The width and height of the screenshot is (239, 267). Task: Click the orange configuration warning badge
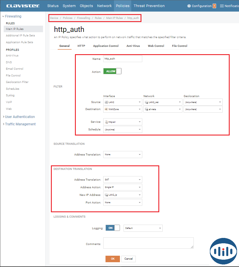(214, 6)
